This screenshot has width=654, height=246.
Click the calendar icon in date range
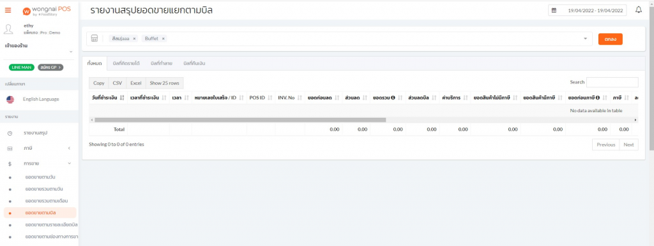554,10
